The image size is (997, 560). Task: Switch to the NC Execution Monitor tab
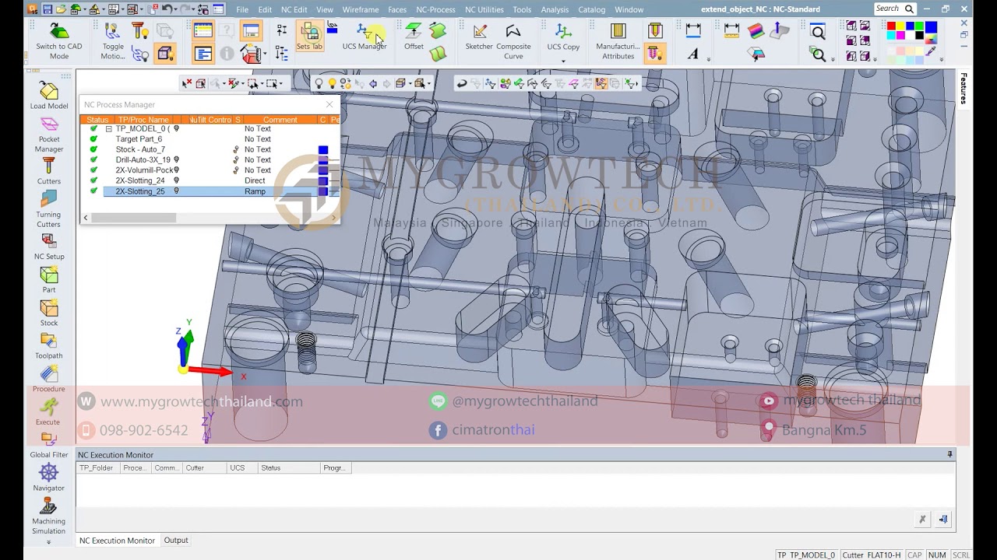pos(117,540)
